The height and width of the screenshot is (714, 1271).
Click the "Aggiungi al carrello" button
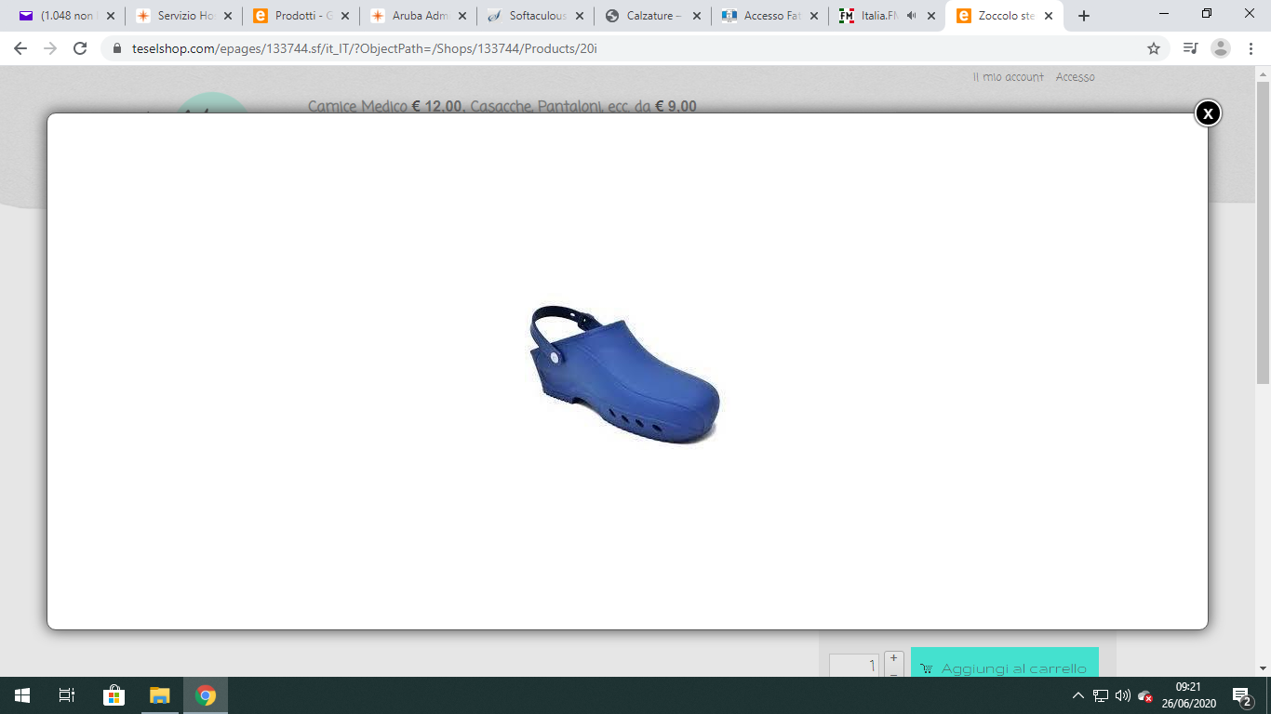coord(1005,662)
